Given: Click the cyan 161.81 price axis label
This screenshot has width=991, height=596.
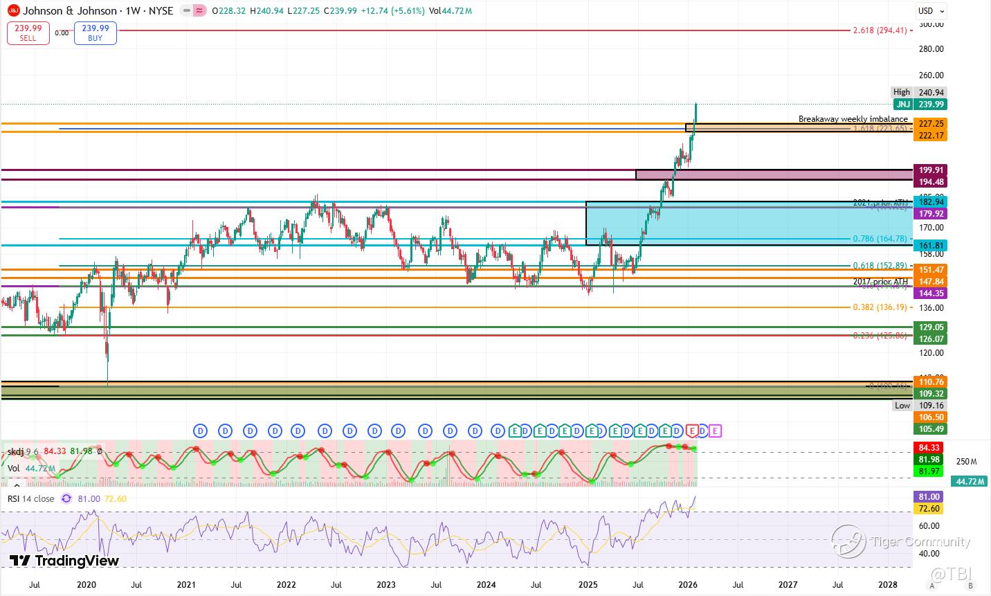Looking at the screenshot, I should tap(930, 246).
